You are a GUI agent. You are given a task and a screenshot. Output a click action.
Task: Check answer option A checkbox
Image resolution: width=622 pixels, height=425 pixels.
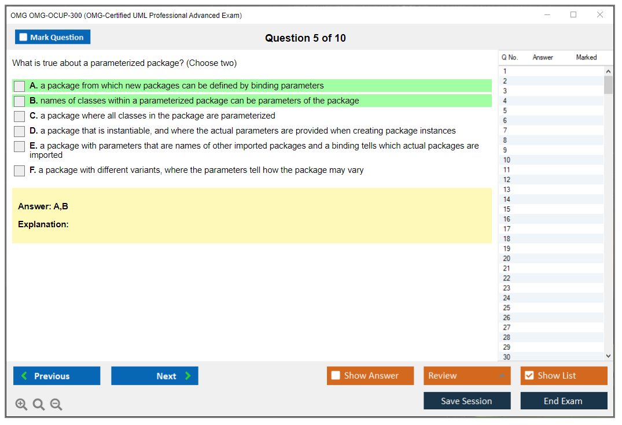point(20,86)
